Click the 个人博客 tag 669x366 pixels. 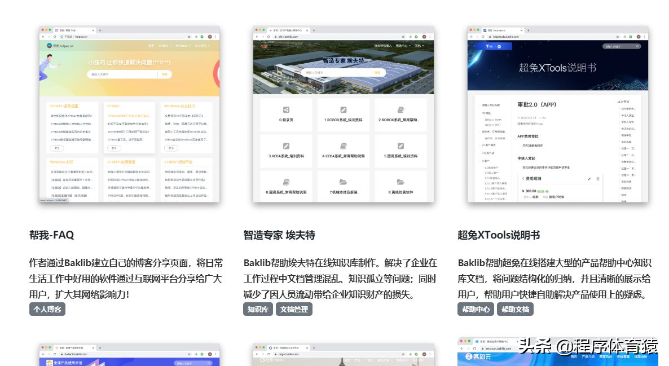47,309
